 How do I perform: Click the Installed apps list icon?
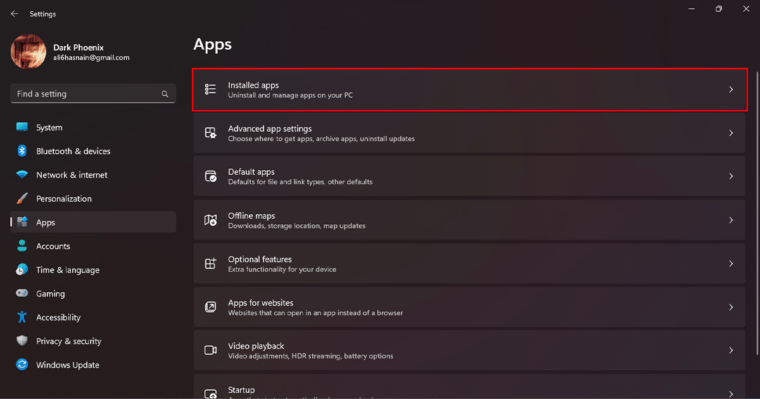click(x=210, y=89)
